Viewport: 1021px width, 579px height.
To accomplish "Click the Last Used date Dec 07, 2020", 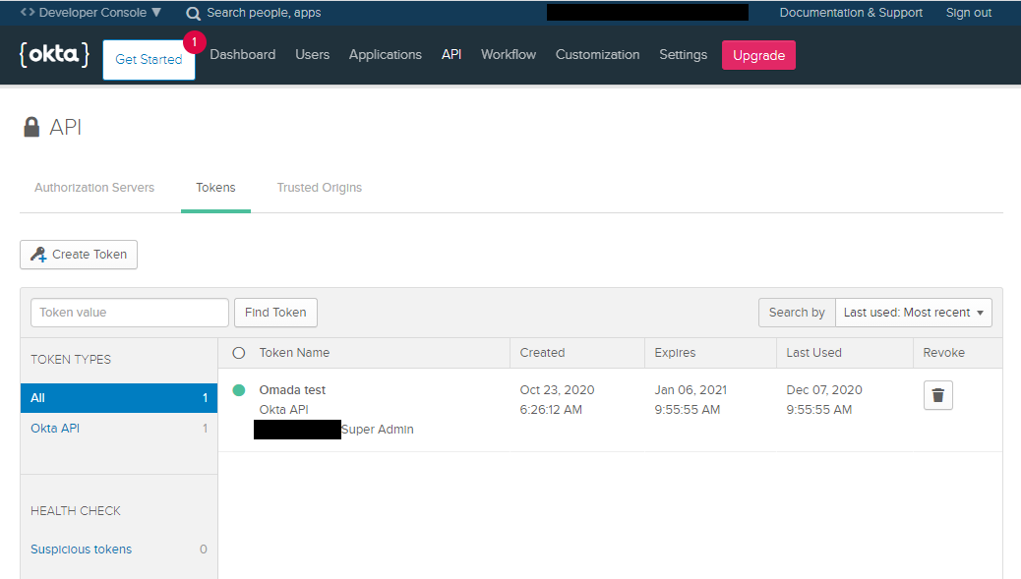I will click(824, 389).
